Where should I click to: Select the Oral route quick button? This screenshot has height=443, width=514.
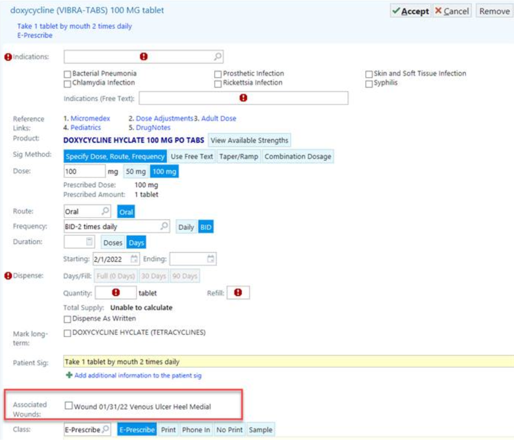click(x=126, y=212)
